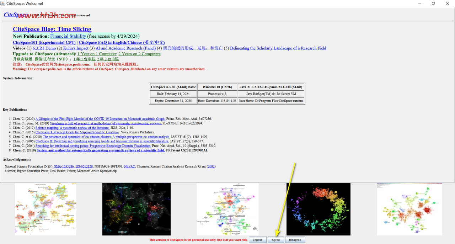Screen dimensions: 455x244
Task: Click the Java 21.0.2 version table cell
Action: tap(271, 87)
